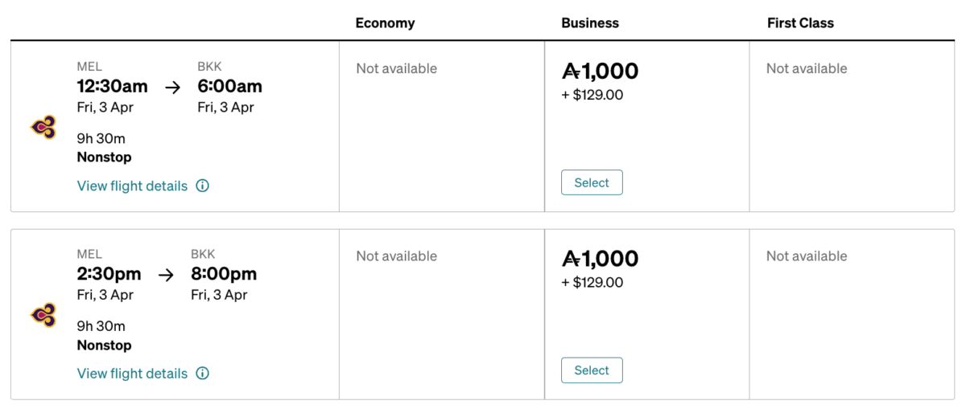The width and height of the screenshot is (966, 417).
Task: Open View flight details for the 12:30am departure
Action: (x=132, y=186)
